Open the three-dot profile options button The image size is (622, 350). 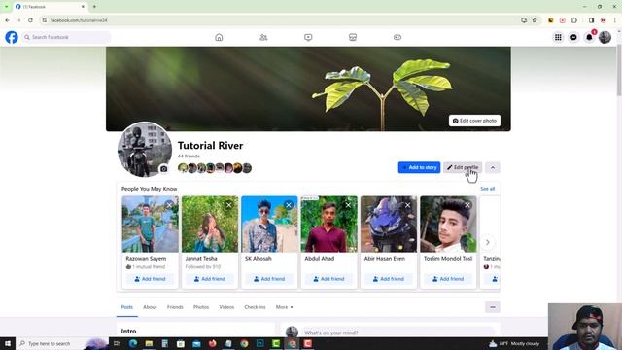click(x=493, y=307)
